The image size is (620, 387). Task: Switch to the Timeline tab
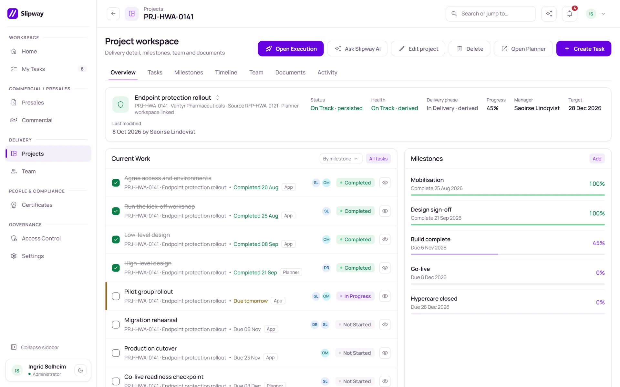[226, 73]
